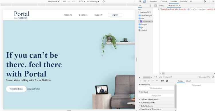Switch to the Watch tab
This screenshot has width=215, height=111.
tap(189, 81)
